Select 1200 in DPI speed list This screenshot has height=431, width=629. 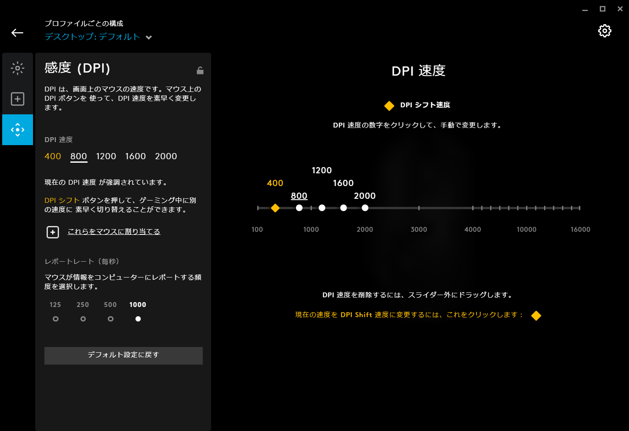(x=106, y=156)
